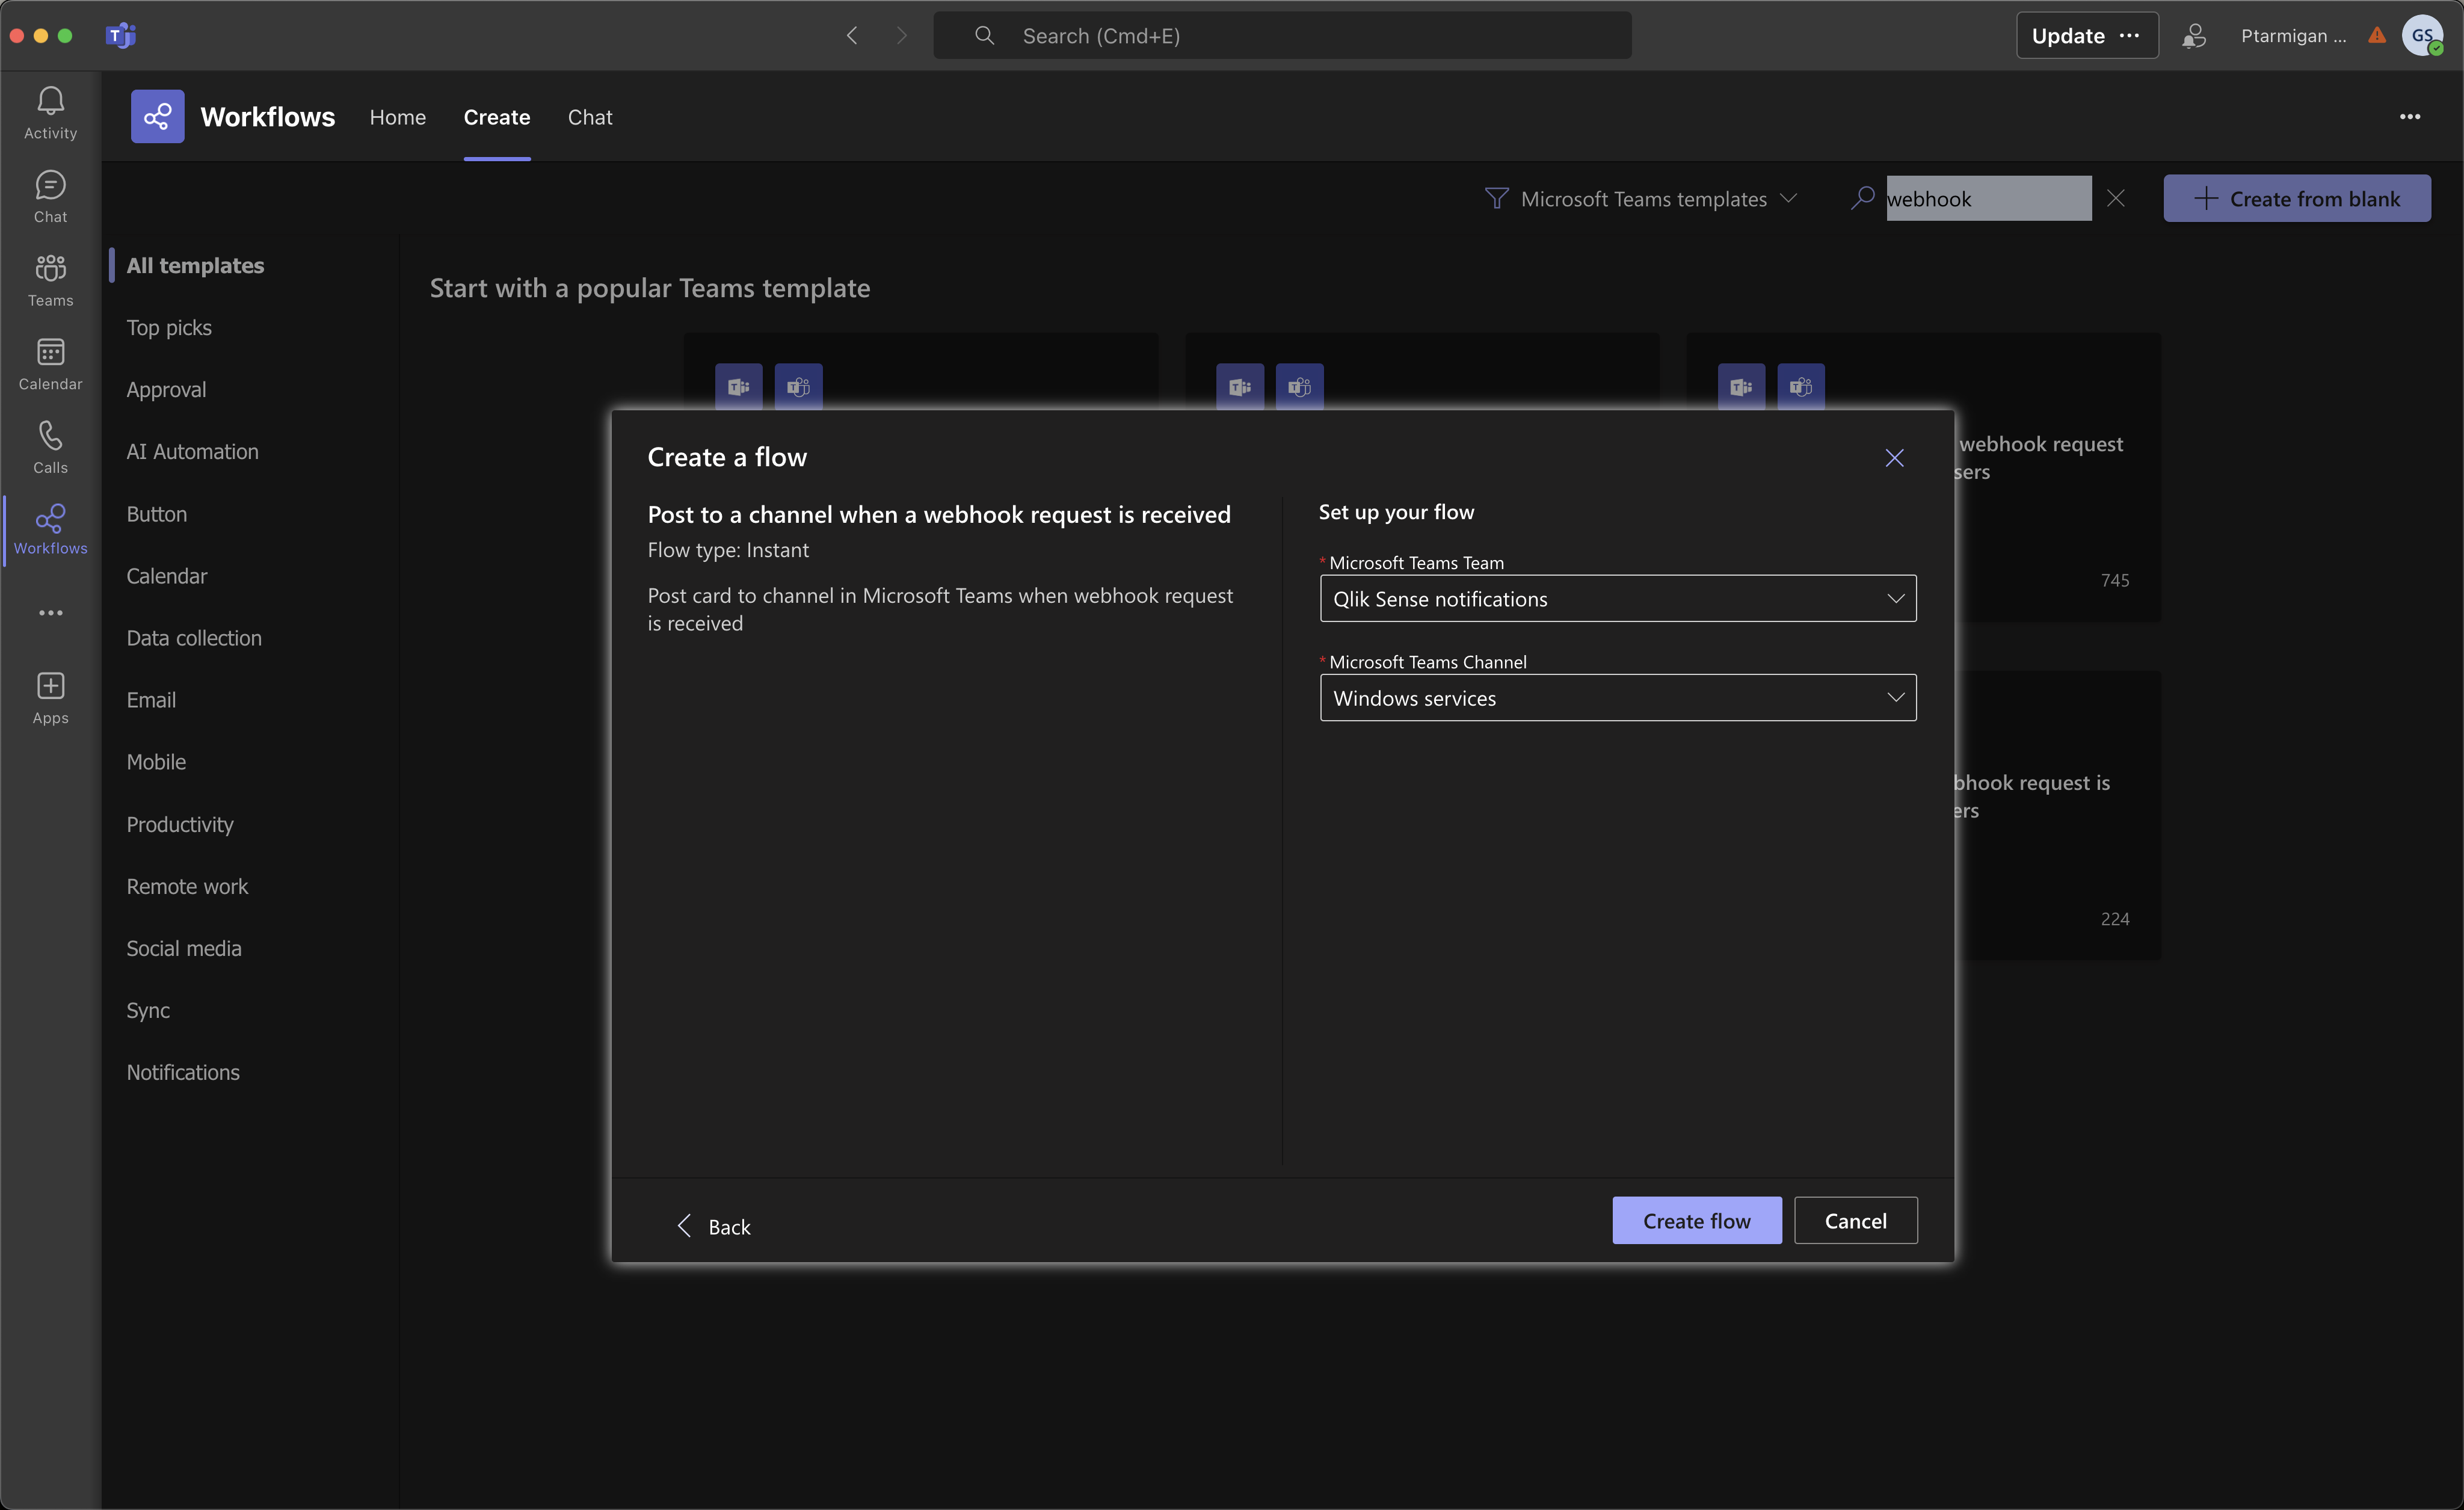2464x1510 pixels.
Task: Click Create from blank button
Action: click(x=2300, y=197)
